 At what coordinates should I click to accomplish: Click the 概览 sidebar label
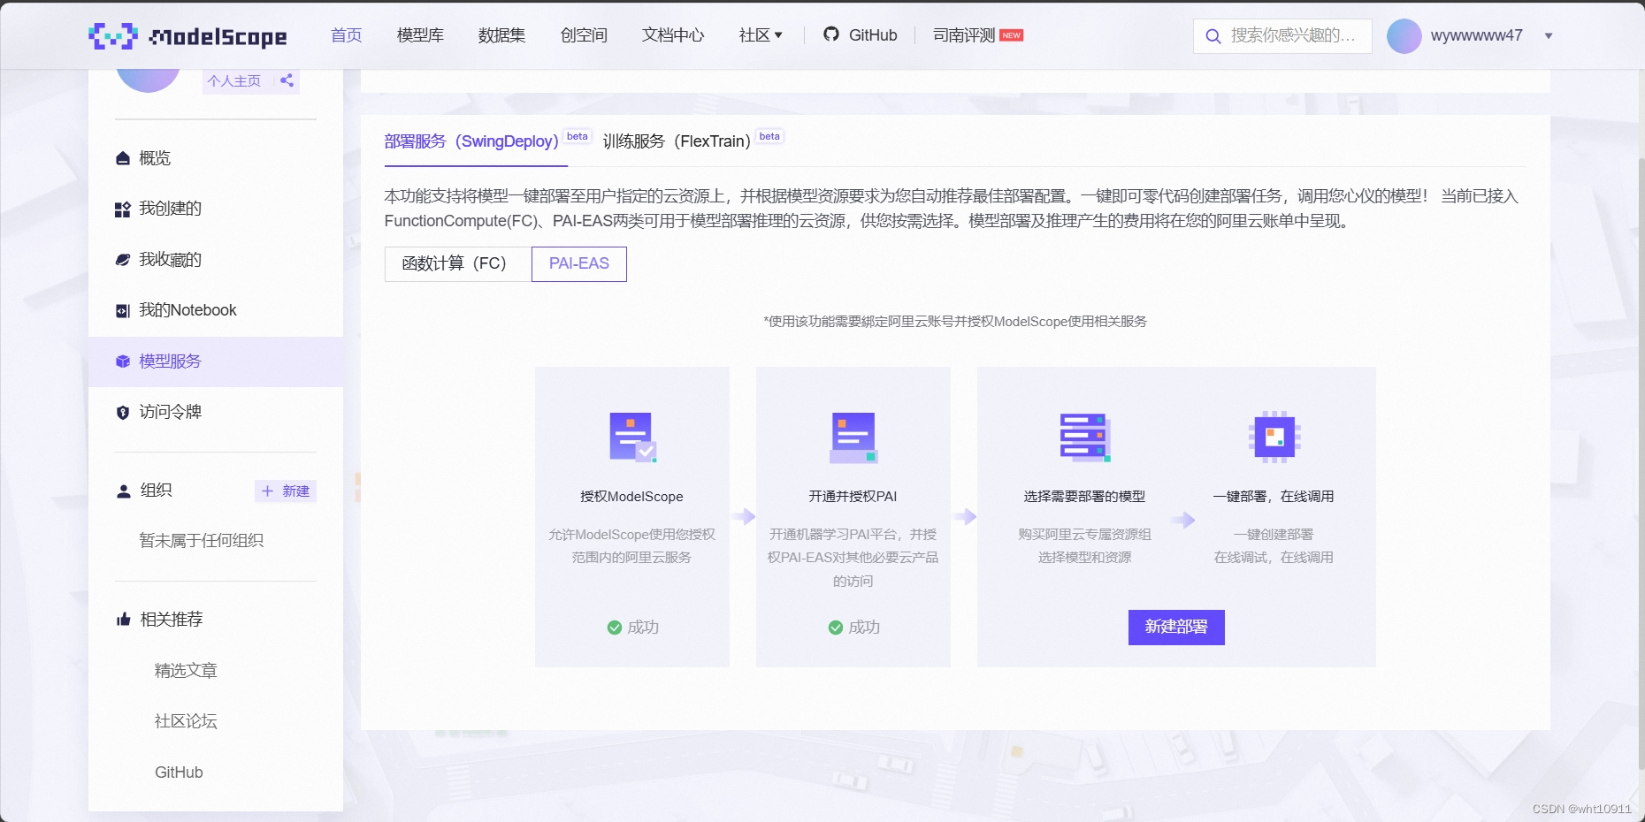(x=155, y=158)
